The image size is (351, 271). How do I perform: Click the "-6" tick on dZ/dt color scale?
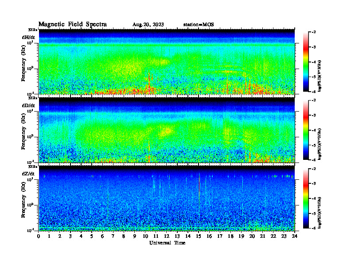314,228
